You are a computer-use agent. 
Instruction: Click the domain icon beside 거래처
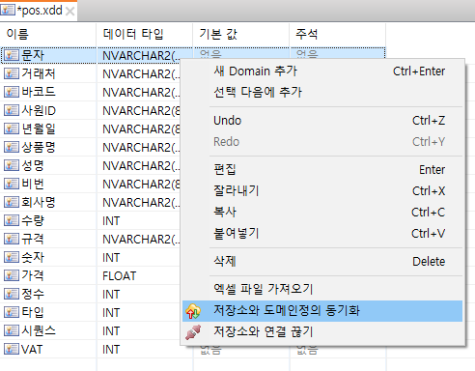pos(12,73)
